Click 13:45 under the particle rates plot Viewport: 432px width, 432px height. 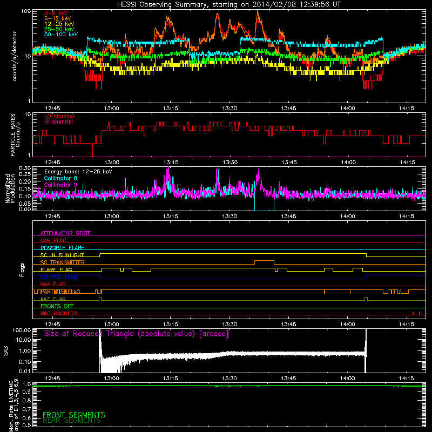coord(289,163)
